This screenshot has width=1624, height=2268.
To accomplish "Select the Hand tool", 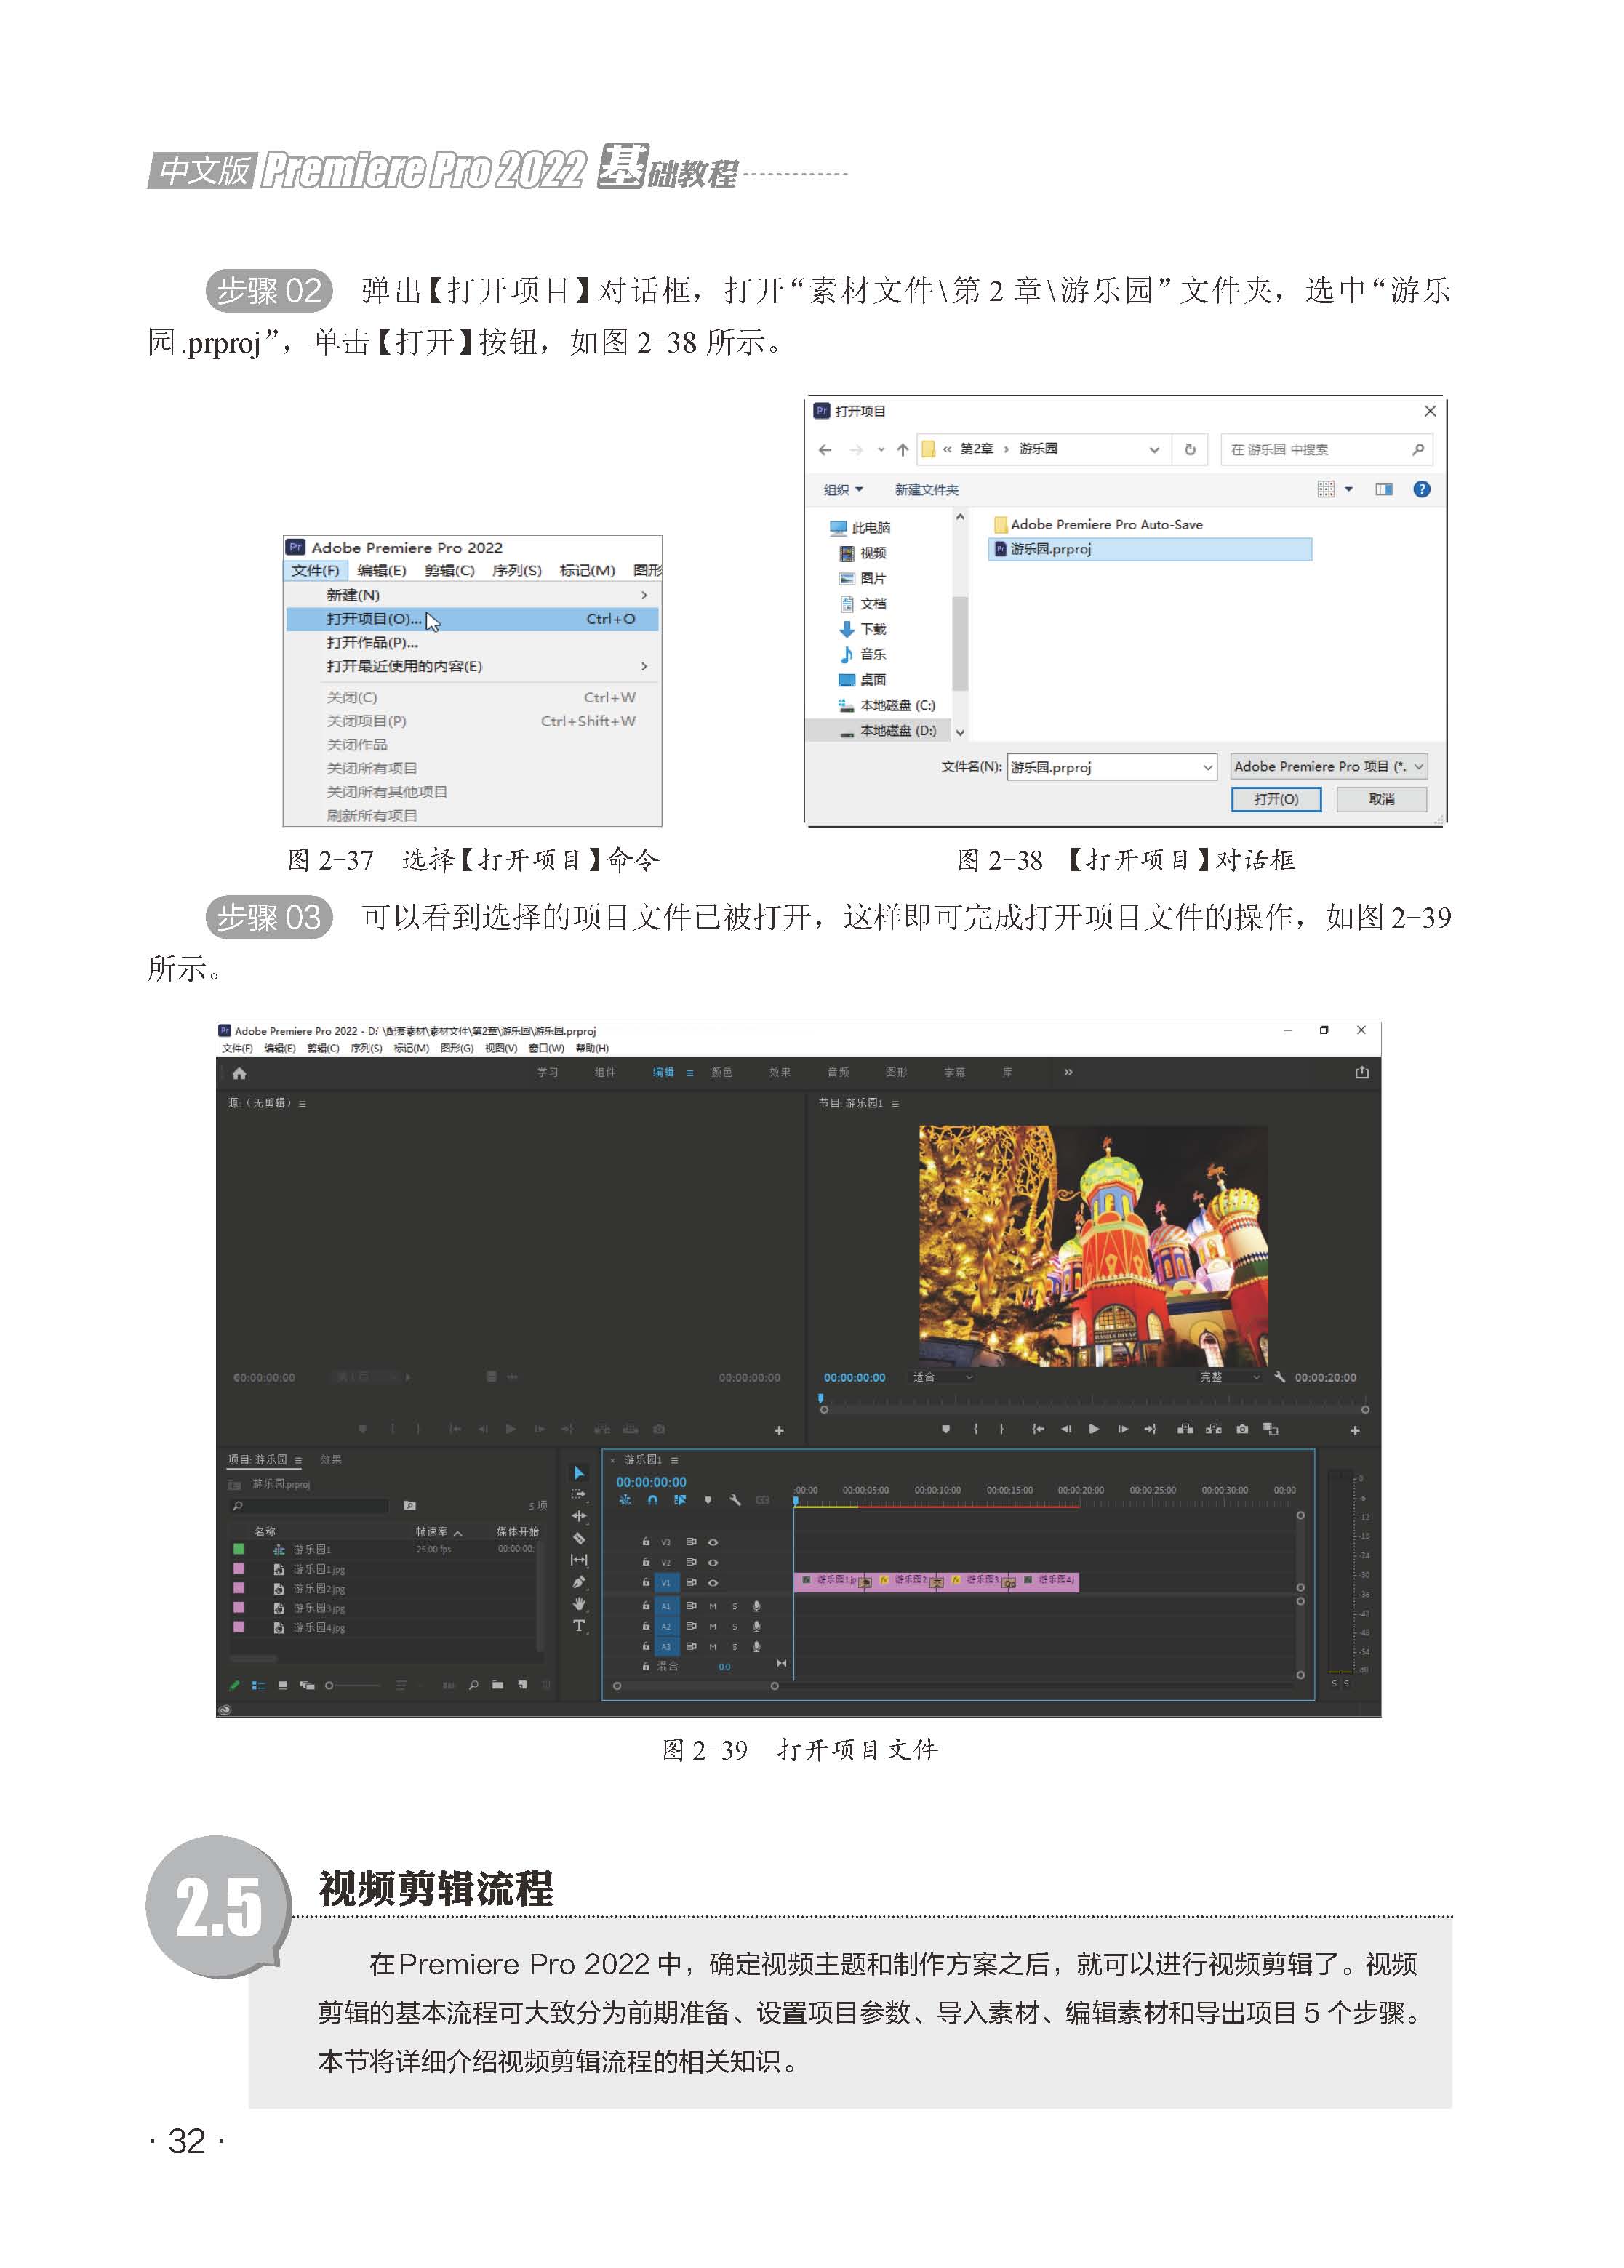I will [x=578, y=1603].
